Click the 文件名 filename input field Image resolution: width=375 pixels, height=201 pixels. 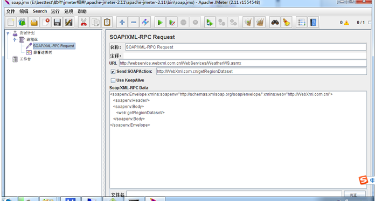(x=234, y=195)
